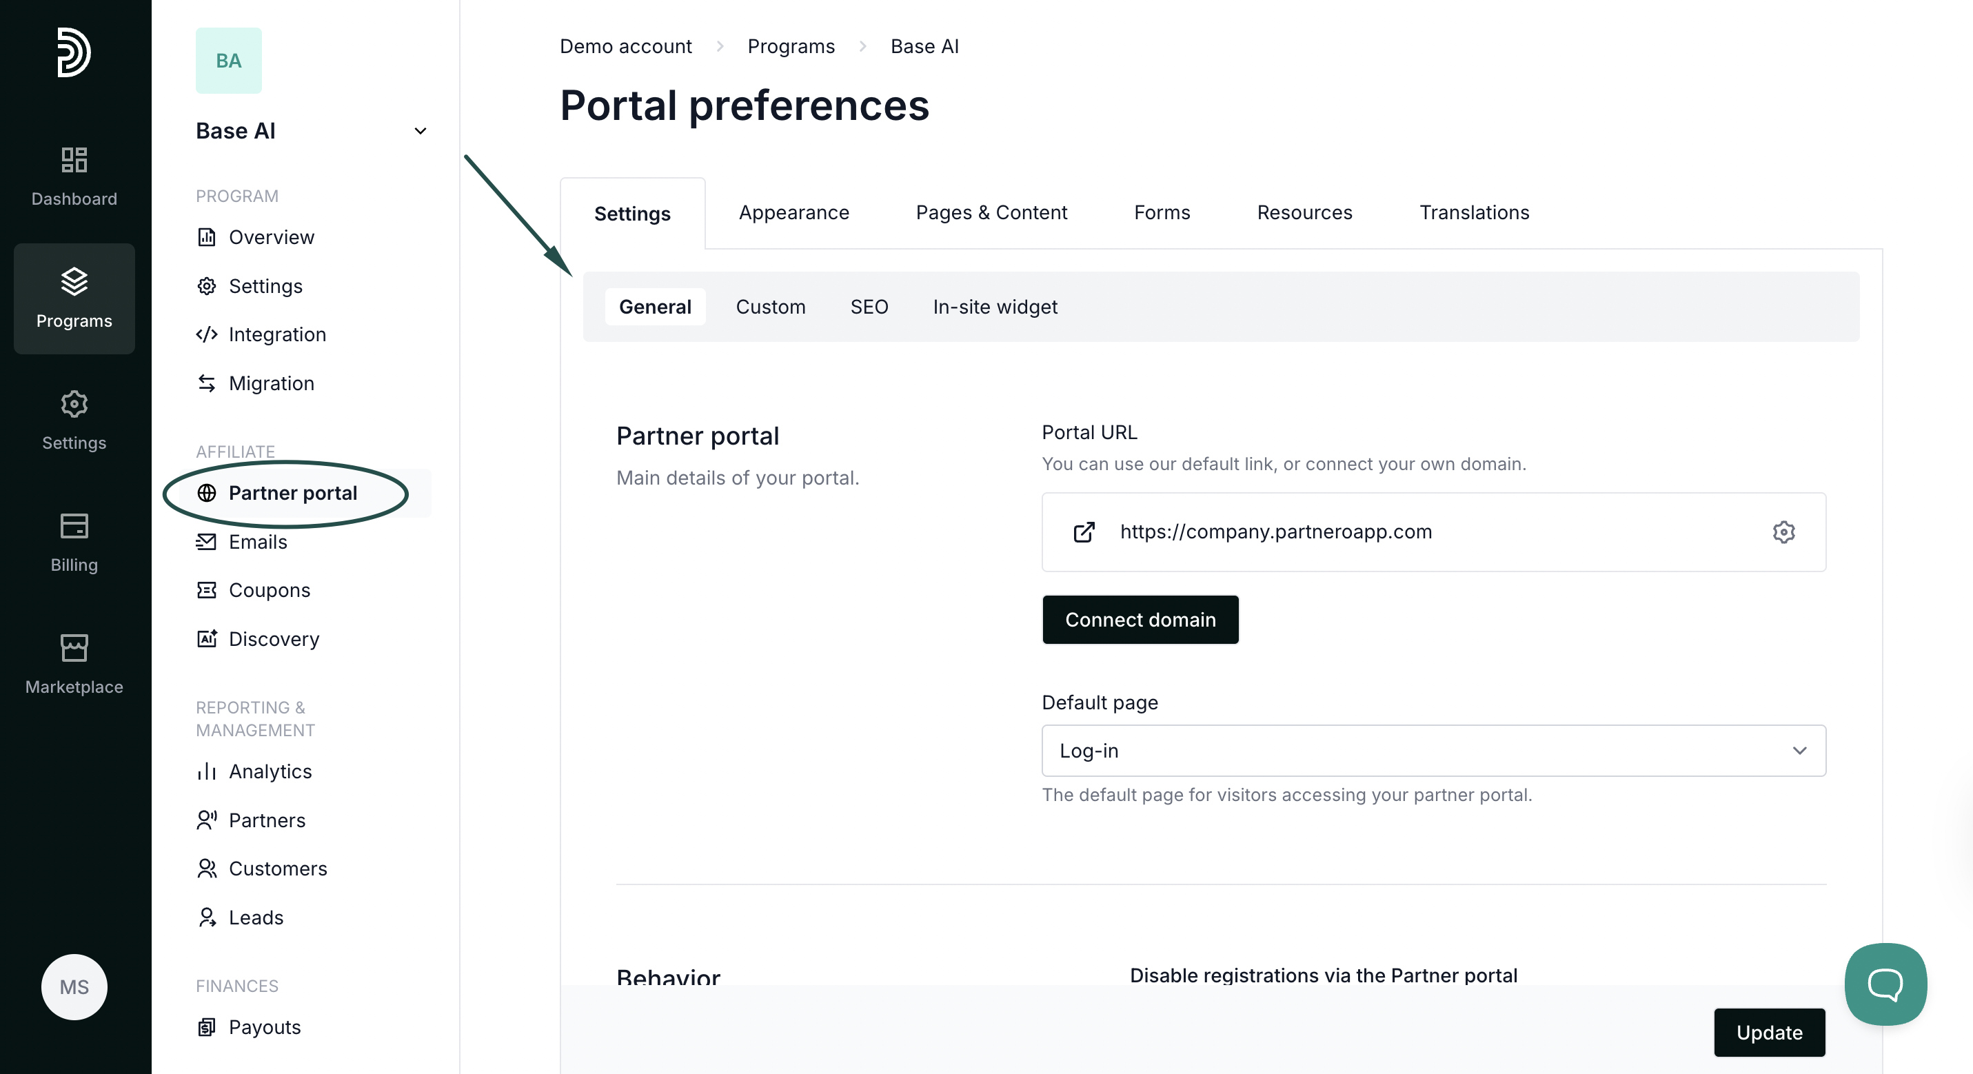Select the In-site widget sub-tab

(994, 307)
